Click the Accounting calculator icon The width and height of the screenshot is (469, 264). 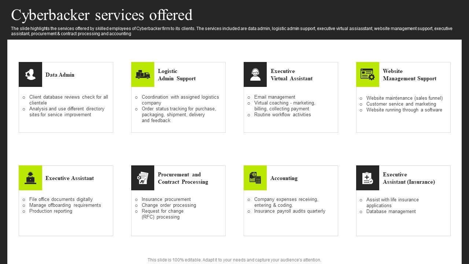(255, 178)
